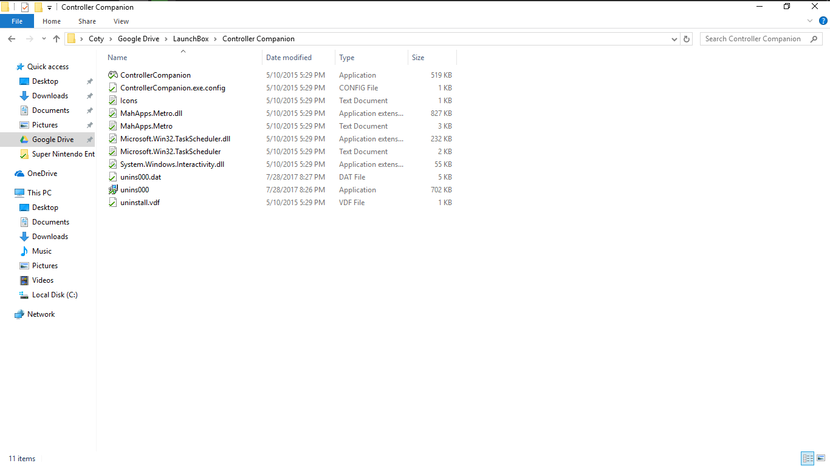The height and width of the screenshot is (466, 830).
Task: Click the Google Drive icon in sidebar
Action: click(x=24, y=140)
